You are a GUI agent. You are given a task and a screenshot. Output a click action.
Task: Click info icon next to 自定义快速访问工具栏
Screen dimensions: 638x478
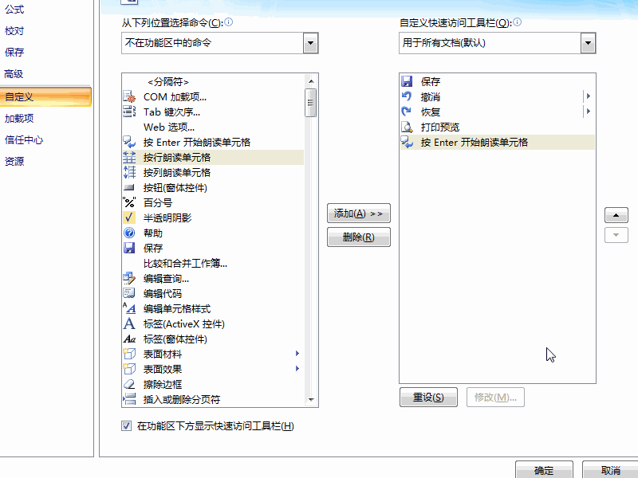click(x=517, y=22)
